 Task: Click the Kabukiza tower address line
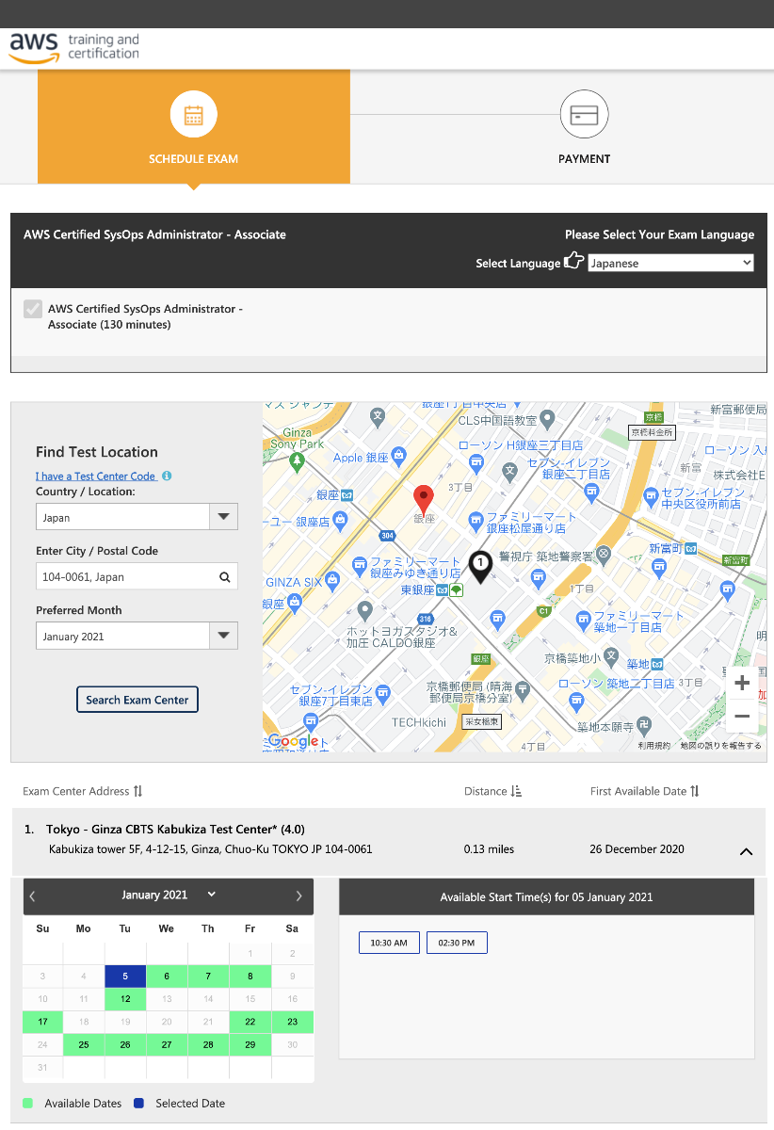coord(210,848)
